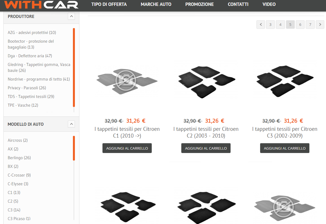Open Citroen C1 (2010 ->) product title
The image size is (326, 224).
pos(127,132)
